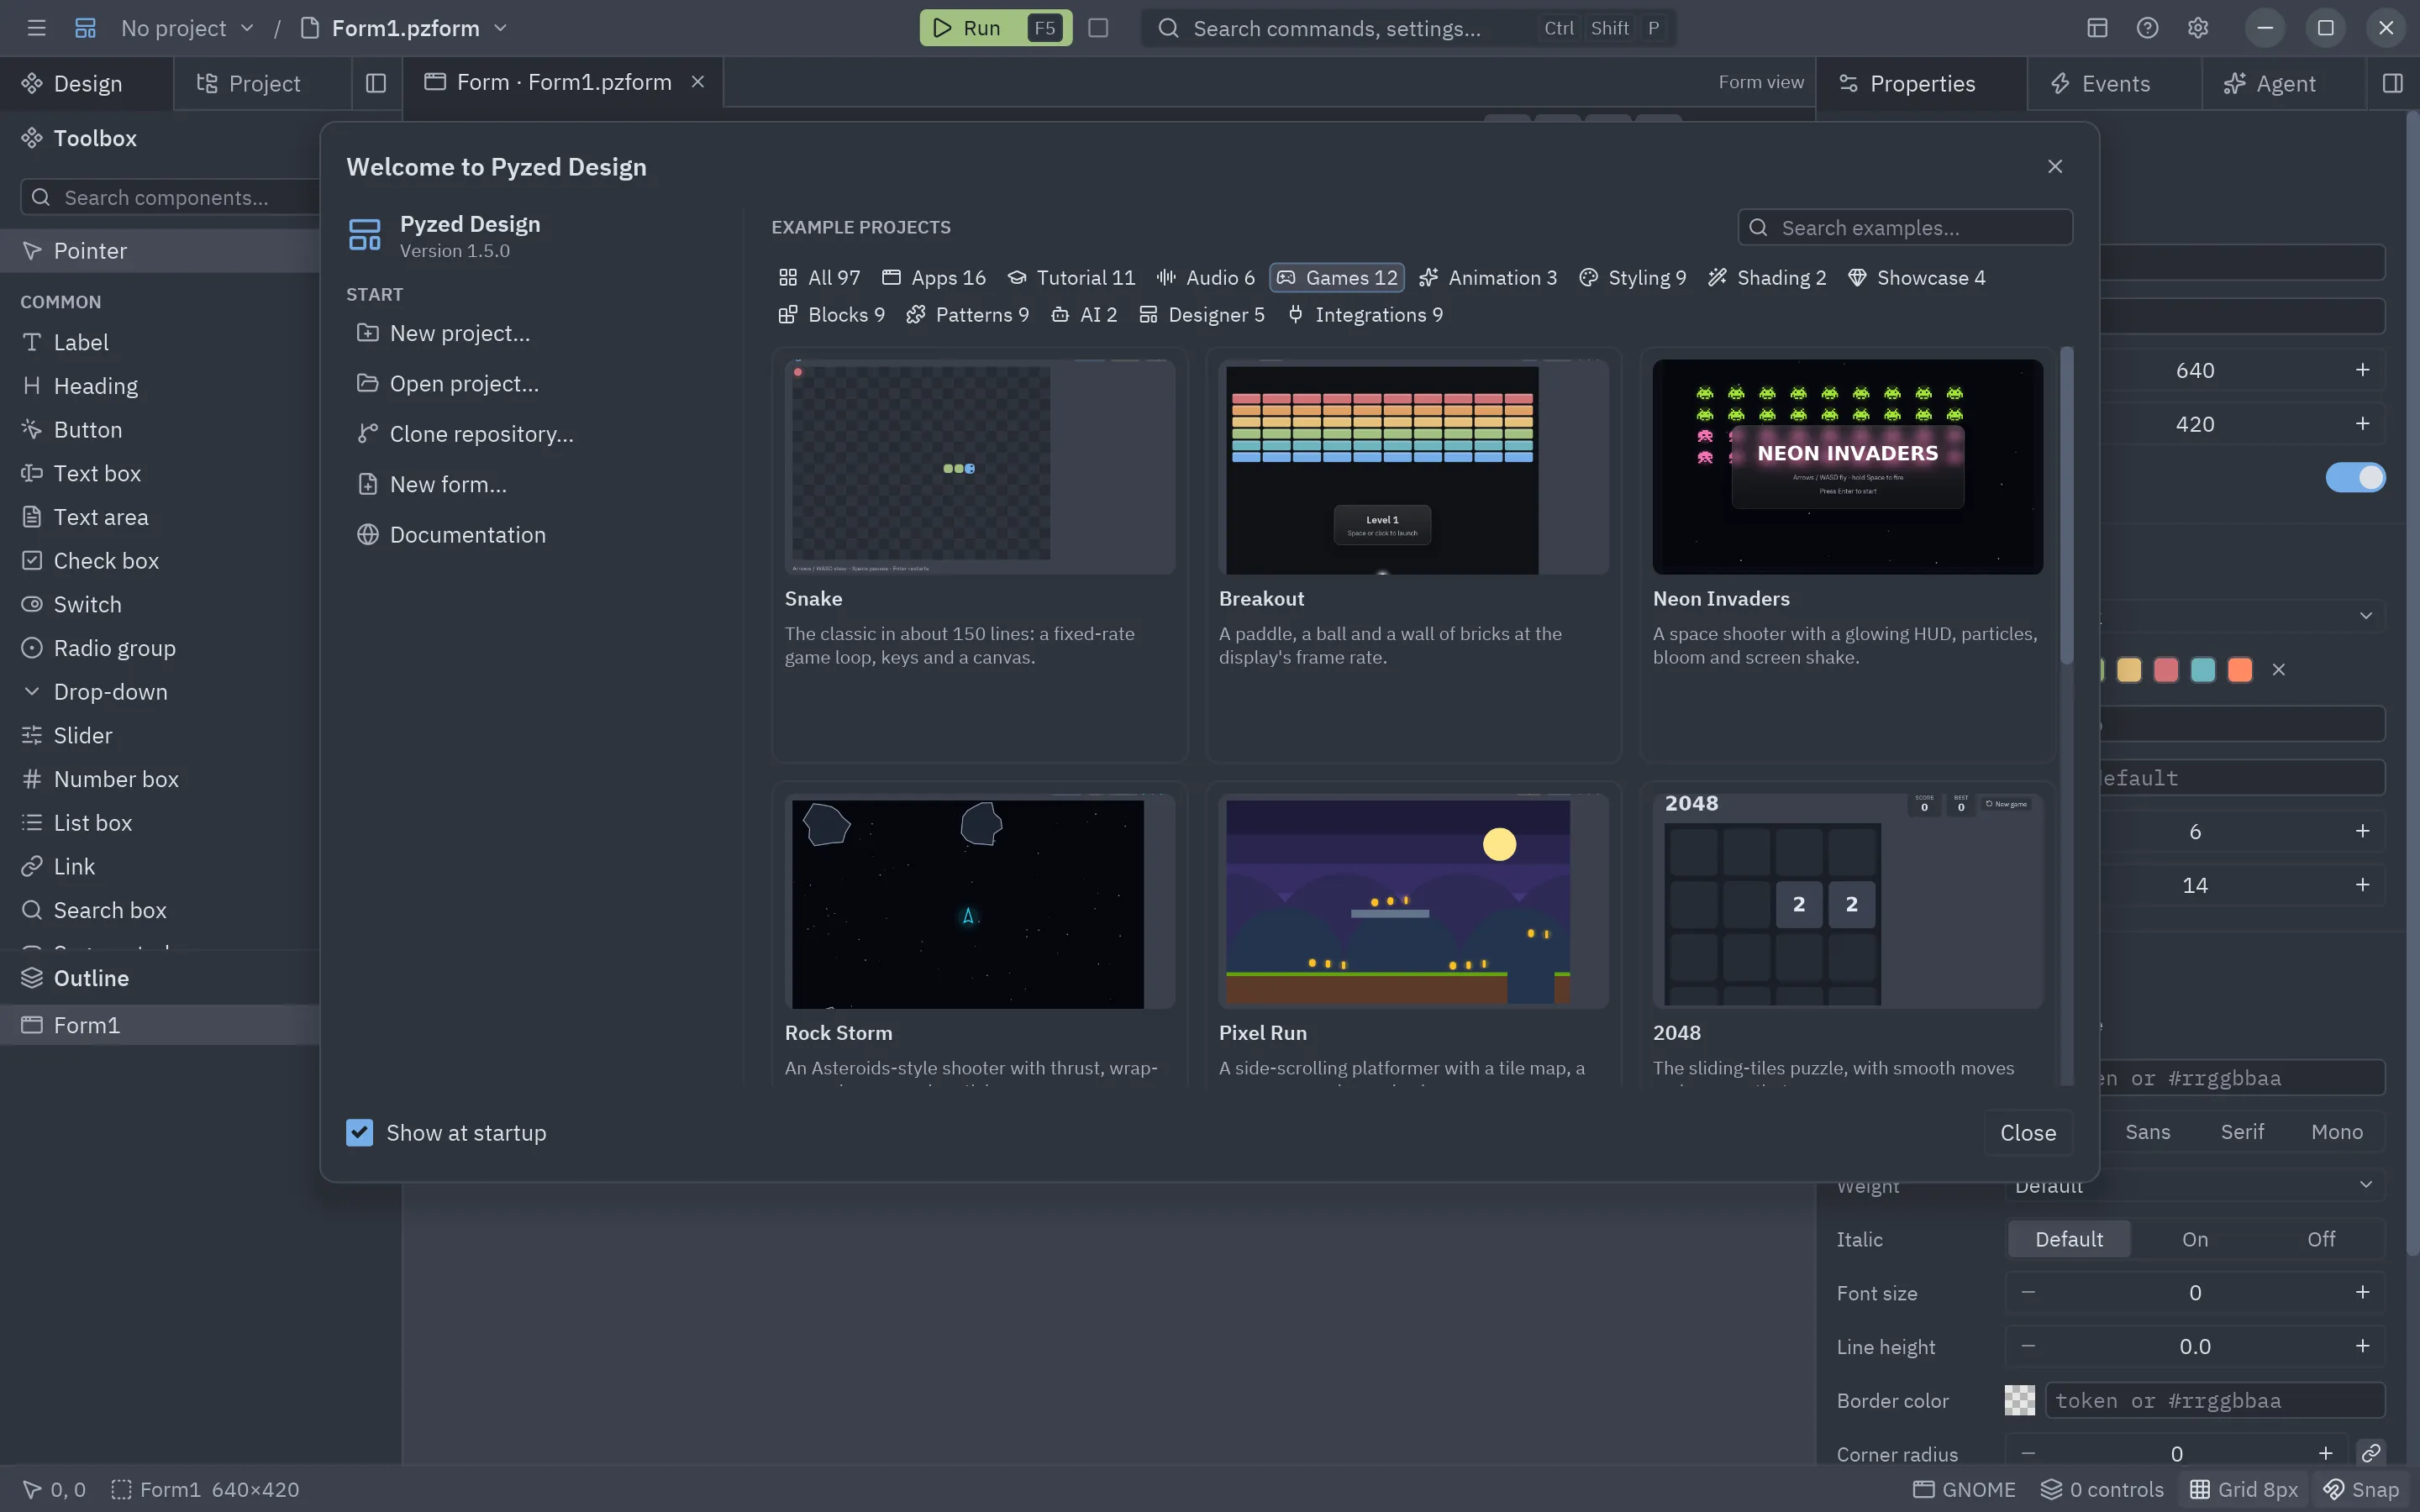Viewport: 2420px width, 1512px height.
Task: Open the hamburger main menu
Action: click(x=37, y=28)
